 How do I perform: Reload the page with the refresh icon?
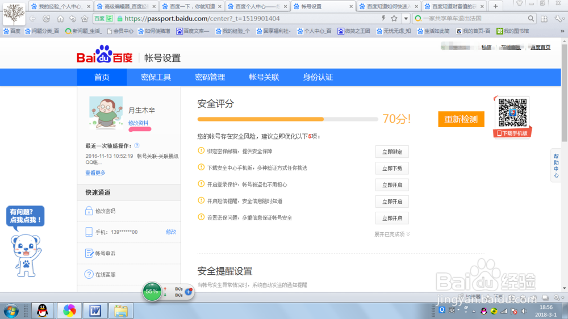[47, 19]
